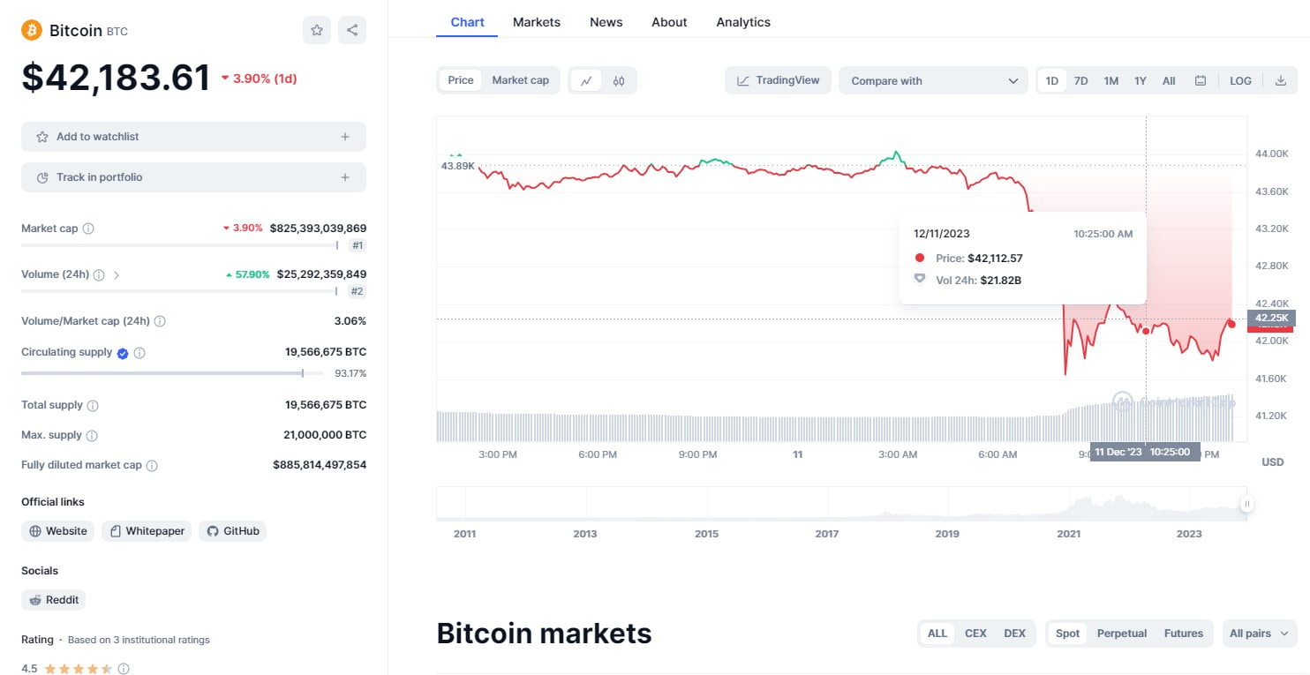
Task: Show Perpetual markets
Action: [x=1122, y=634]
